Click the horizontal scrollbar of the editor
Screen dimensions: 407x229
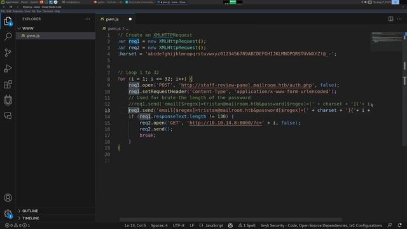(x=230, y=219)
